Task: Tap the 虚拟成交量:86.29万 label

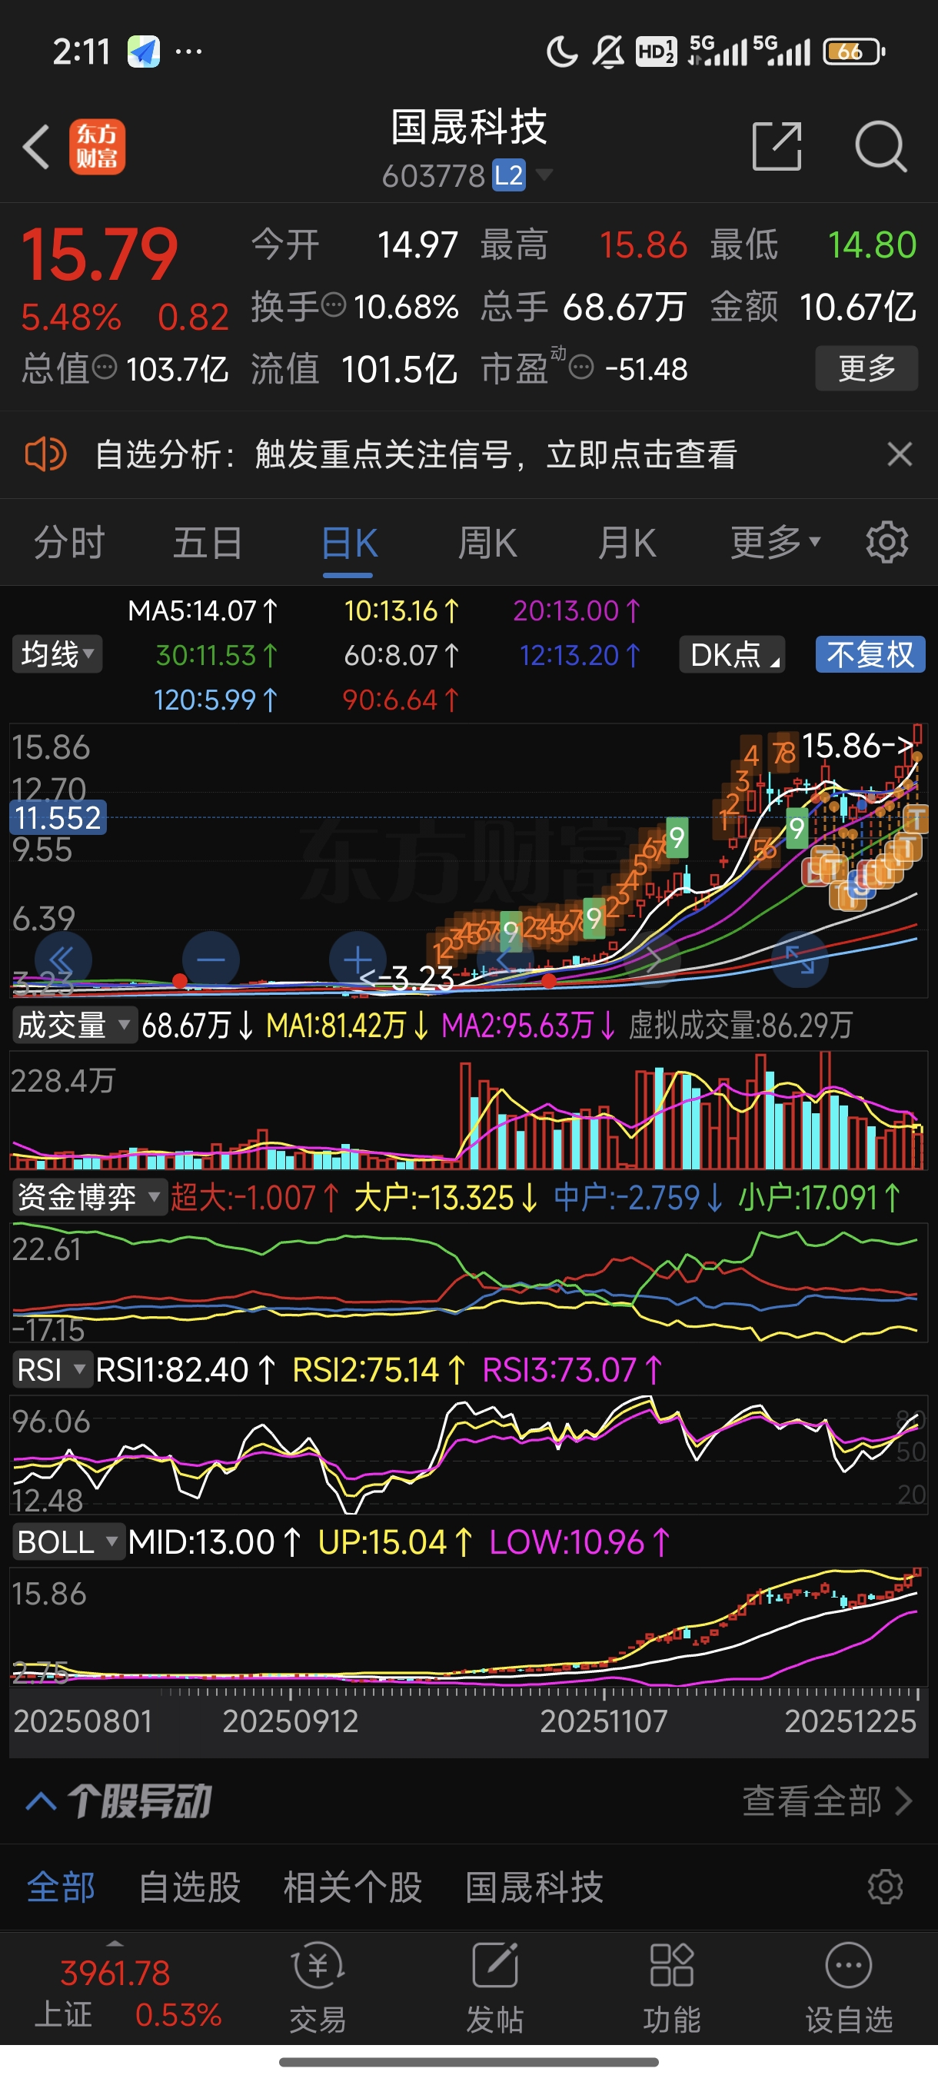Action: [x=740, y=1025]
